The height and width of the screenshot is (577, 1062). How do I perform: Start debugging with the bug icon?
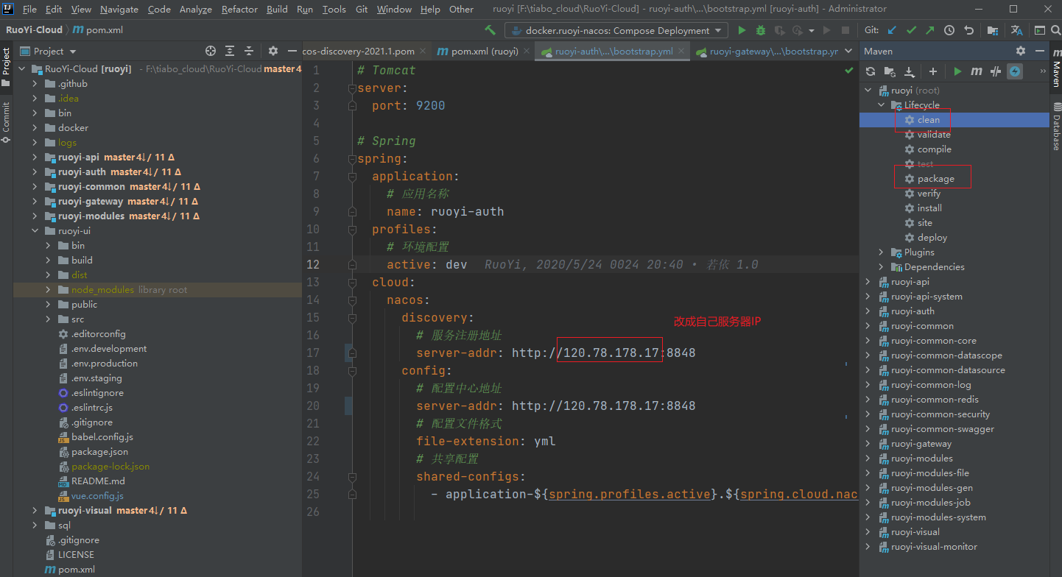(761, 30)
